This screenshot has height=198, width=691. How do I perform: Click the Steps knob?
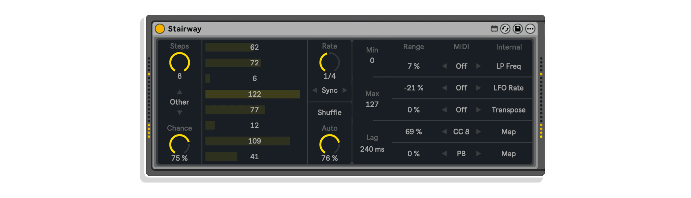click(x=180, y=63)
